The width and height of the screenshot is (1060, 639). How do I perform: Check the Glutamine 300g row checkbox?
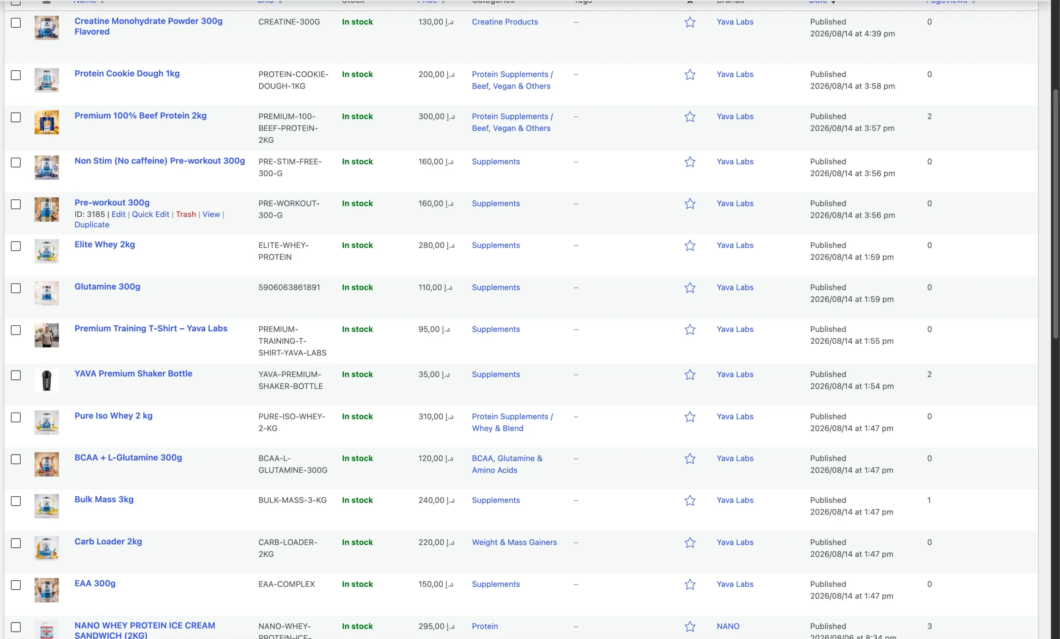(x=16, y=288)
